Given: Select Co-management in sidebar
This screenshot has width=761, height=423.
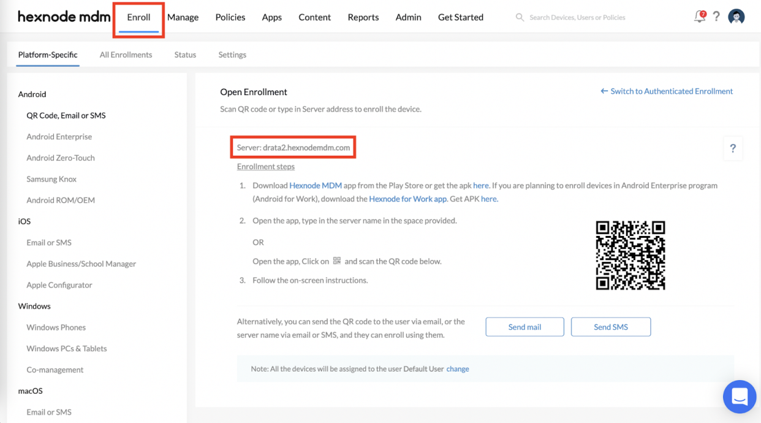Looking at the screenshot, I should tap(55, 370).
